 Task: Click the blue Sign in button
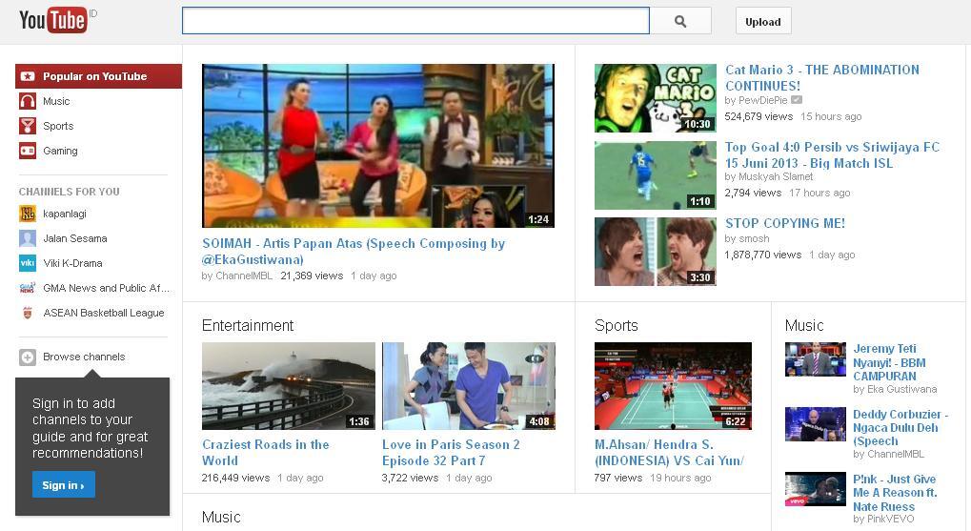tap(63, 485)
